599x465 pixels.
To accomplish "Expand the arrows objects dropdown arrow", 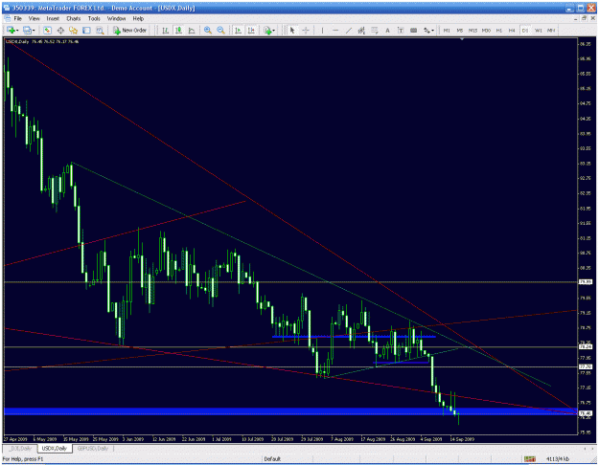I will [433, 31].
